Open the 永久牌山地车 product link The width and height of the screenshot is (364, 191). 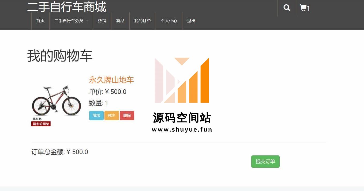(x=111, y=80)
